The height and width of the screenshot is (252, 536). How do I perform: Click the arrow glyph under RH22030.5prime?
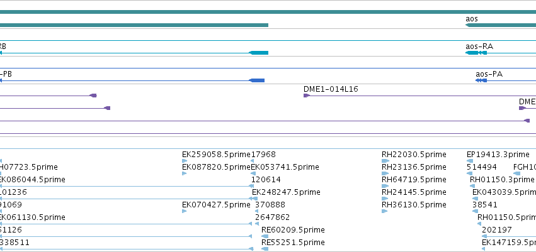385,161
